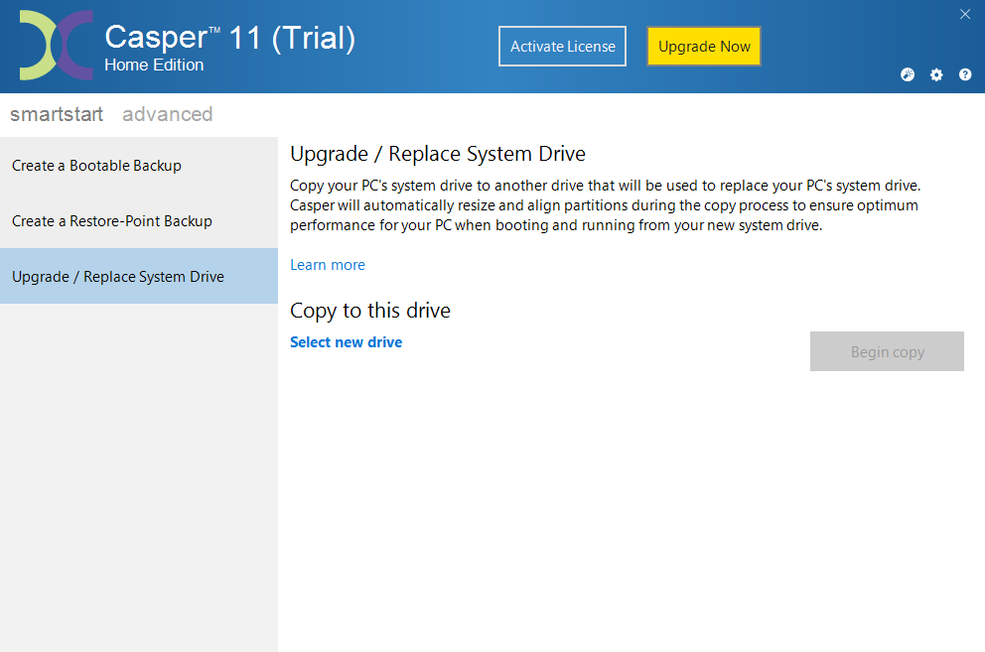This screenshot has height=652, width=985.
Task: Open settings via the gear icon
Action: tap(936, 74)
